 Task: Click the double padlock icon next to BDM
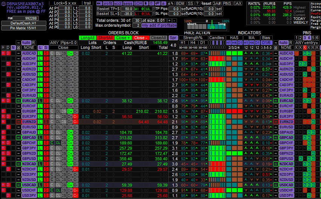pos(170,3)
